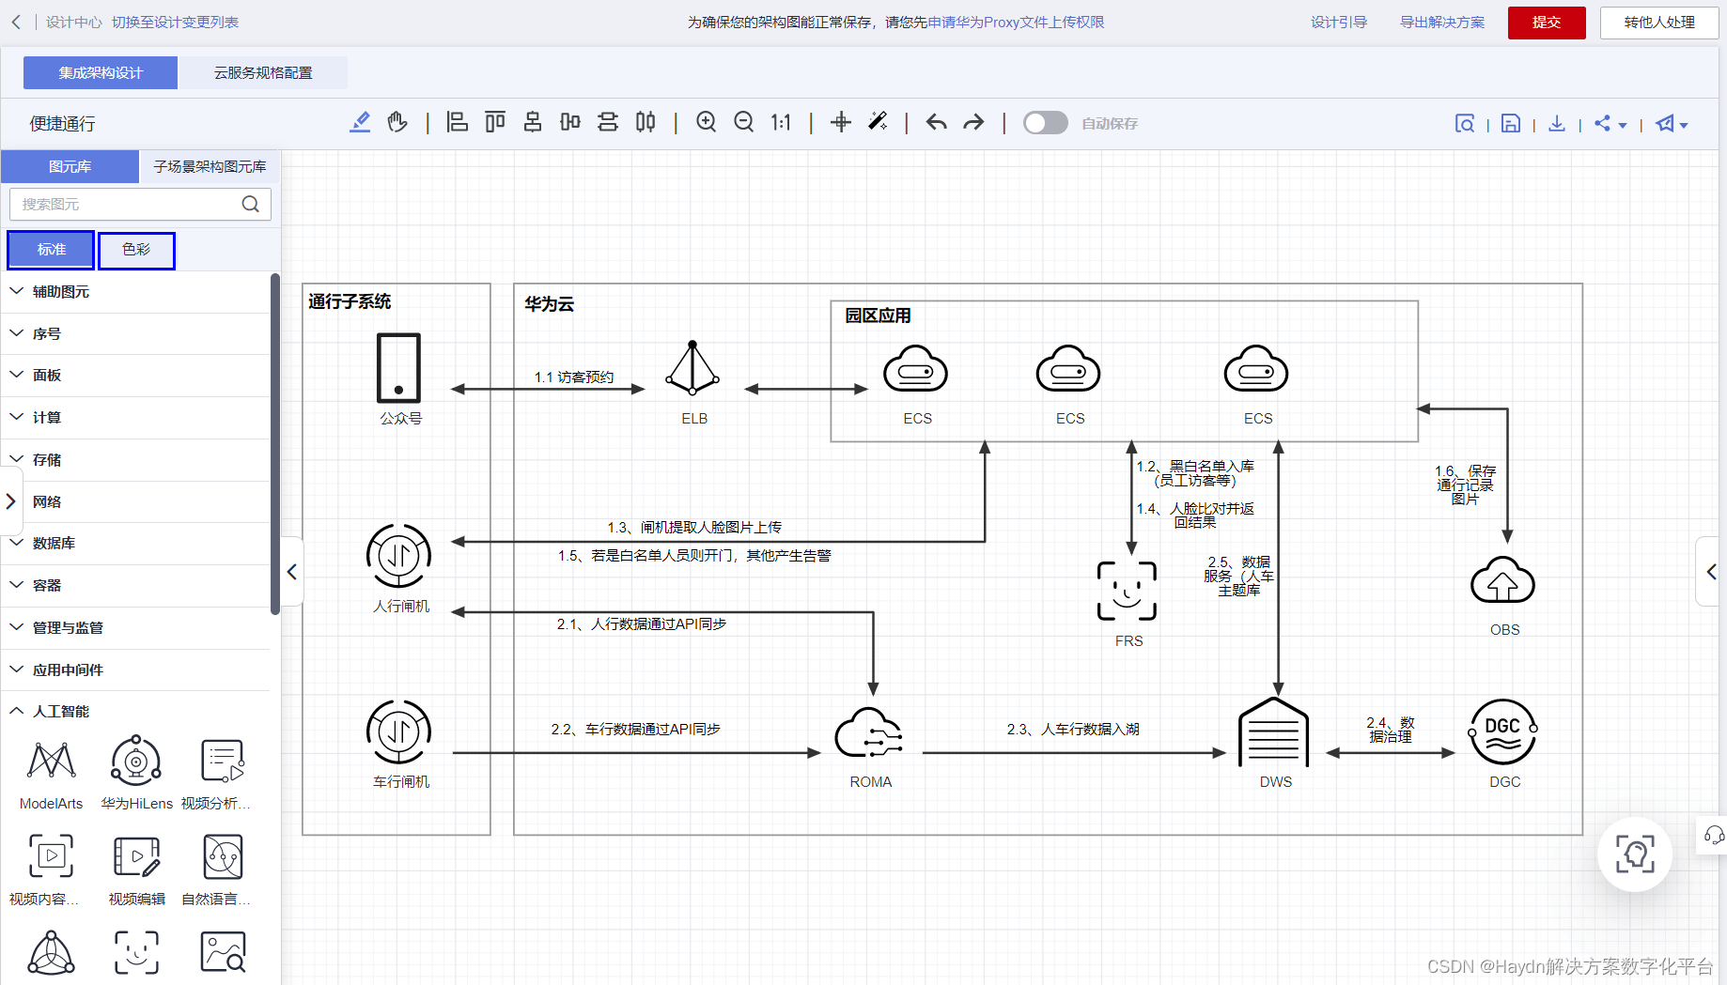Viewport: 1727px width, 985px height.
Task: Select the FRS node on canvas
Action: tap(1128, 591)
